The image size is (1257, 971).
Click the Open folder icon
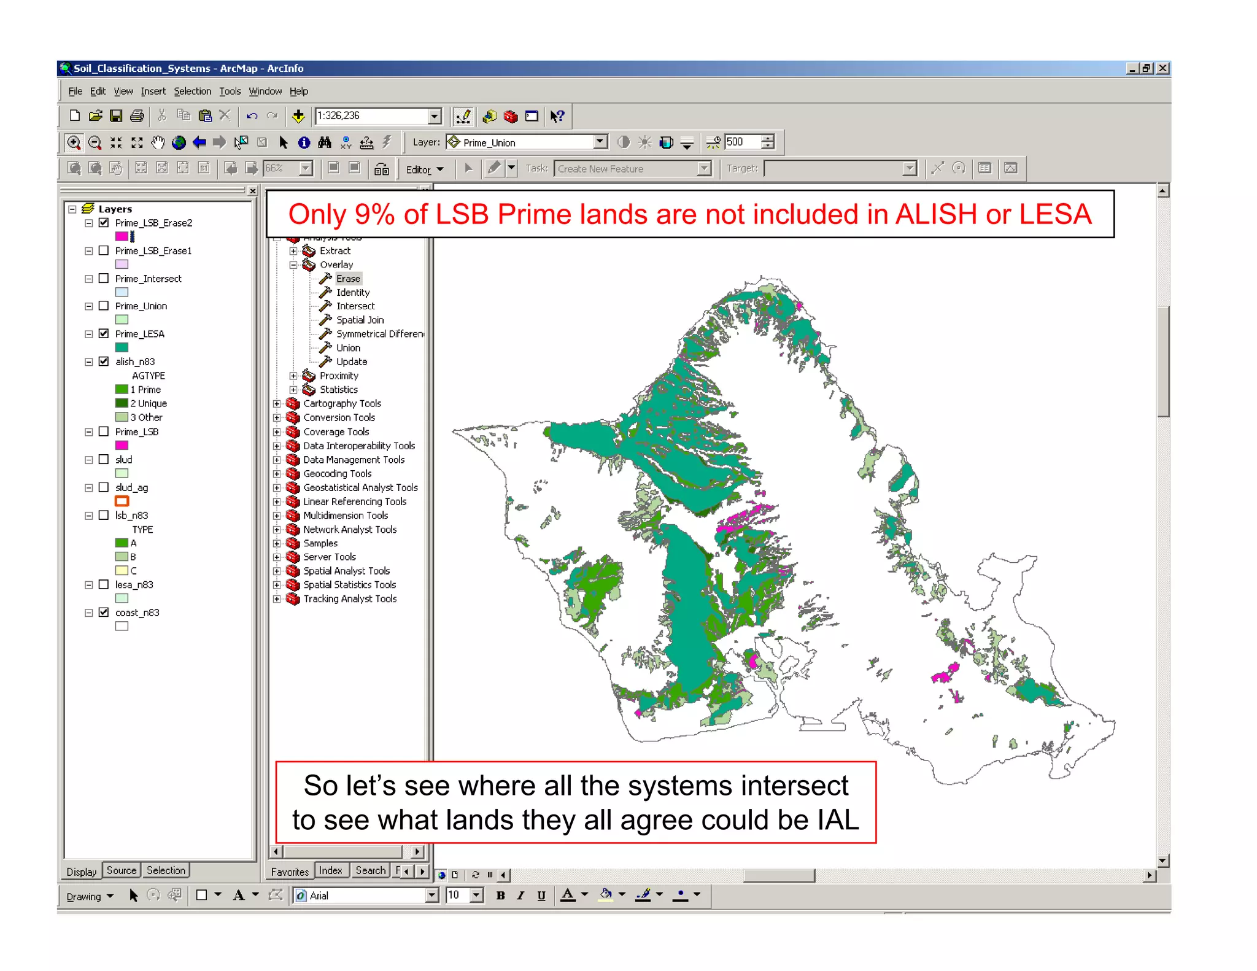[x=95, y=115]
